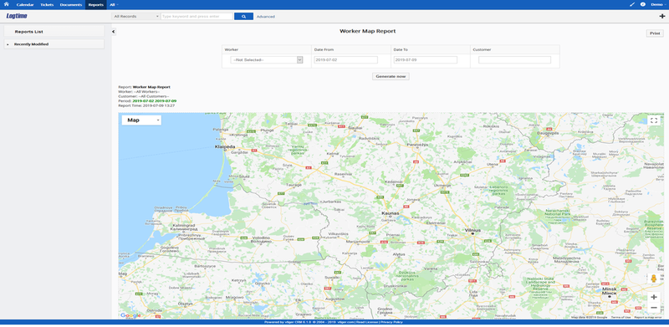
Task: Click Panevėžys label on the map
Action: (x=417, y=145)
